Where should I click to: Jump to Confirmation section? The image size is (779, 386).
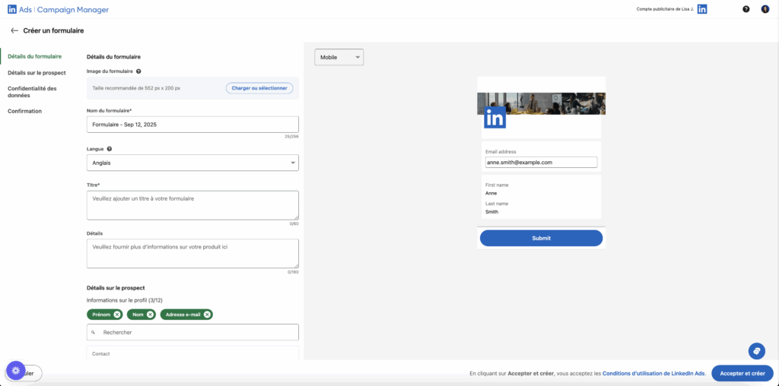click(25, 111)
